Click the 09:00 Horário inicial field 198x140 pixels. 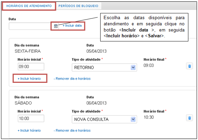[31, 66]
